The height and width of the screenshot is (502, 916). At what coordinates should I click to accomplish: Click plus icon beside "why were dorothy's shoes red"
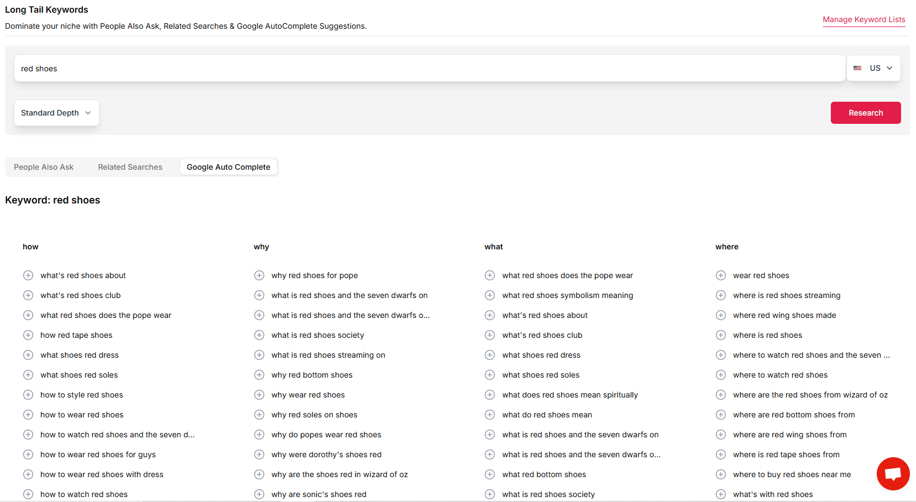(x=259, y=454)
